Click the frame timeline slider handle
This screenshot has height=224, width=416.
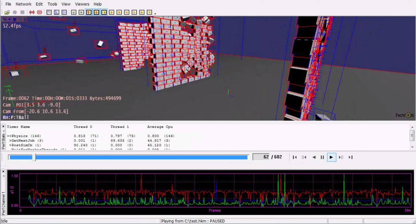(34, 157)
